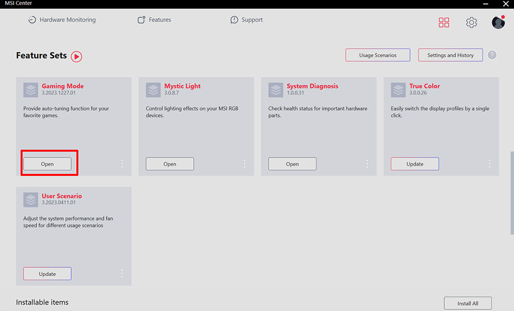Click the Gaming Mode layers icon
The image size is (514, 311).
click(x=31, y=90)
